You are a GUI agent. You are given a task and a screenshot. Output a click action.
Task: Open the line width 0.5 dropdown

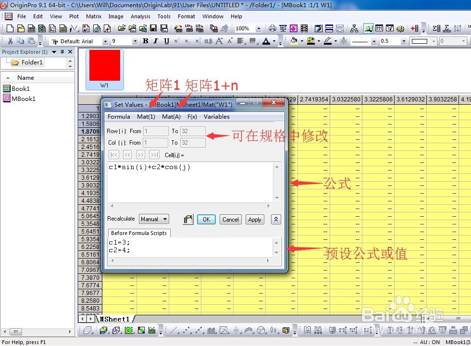404,41
